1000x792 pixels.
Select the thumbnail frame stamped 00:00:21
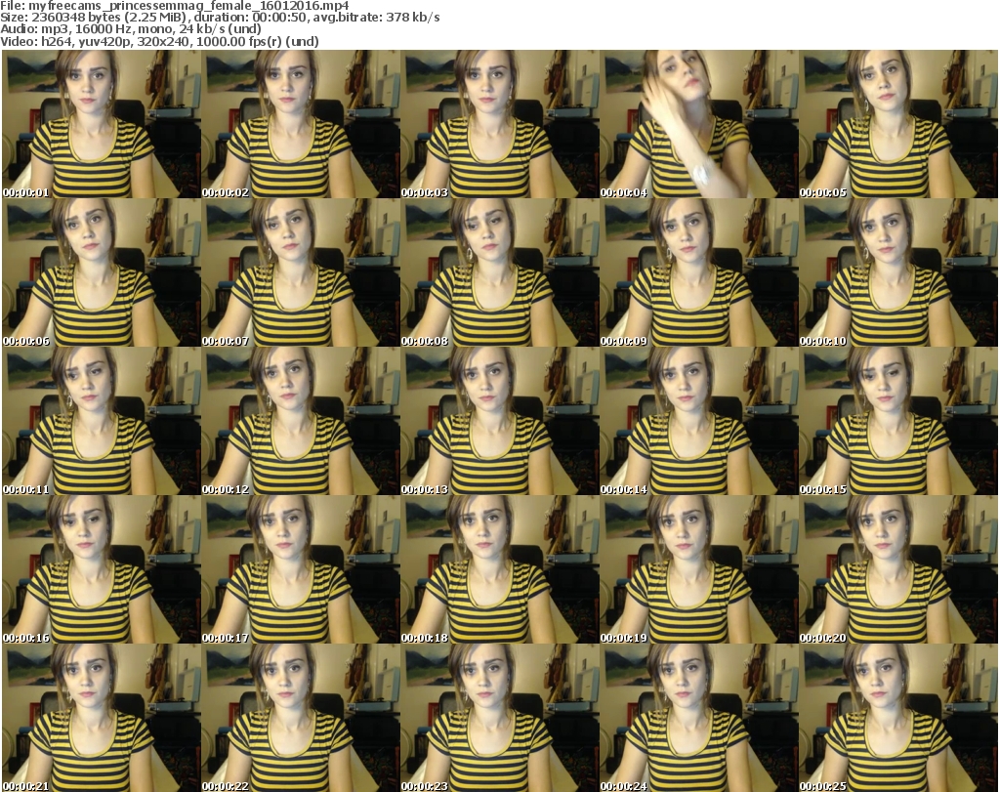[101, 718]
